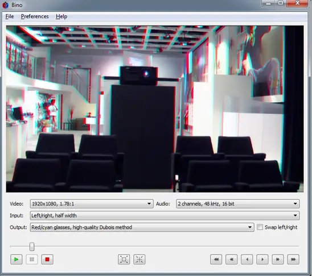
Task: Open the File menu
Action: coord(10,16)
